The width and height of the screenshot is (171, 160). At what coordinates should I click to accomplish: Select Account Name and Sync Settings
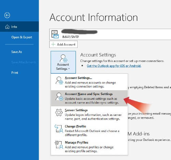coord(89,98)
